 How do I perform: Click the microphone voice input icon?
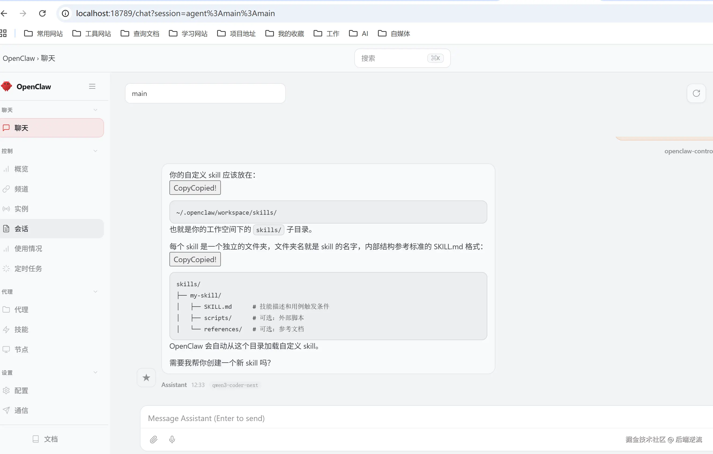[x=172, y=439]
